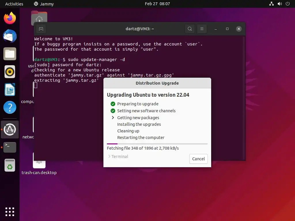295x221 pixels.
Task: Launch Thunderbird mail from the dock
Action: [x=10, y=36]
